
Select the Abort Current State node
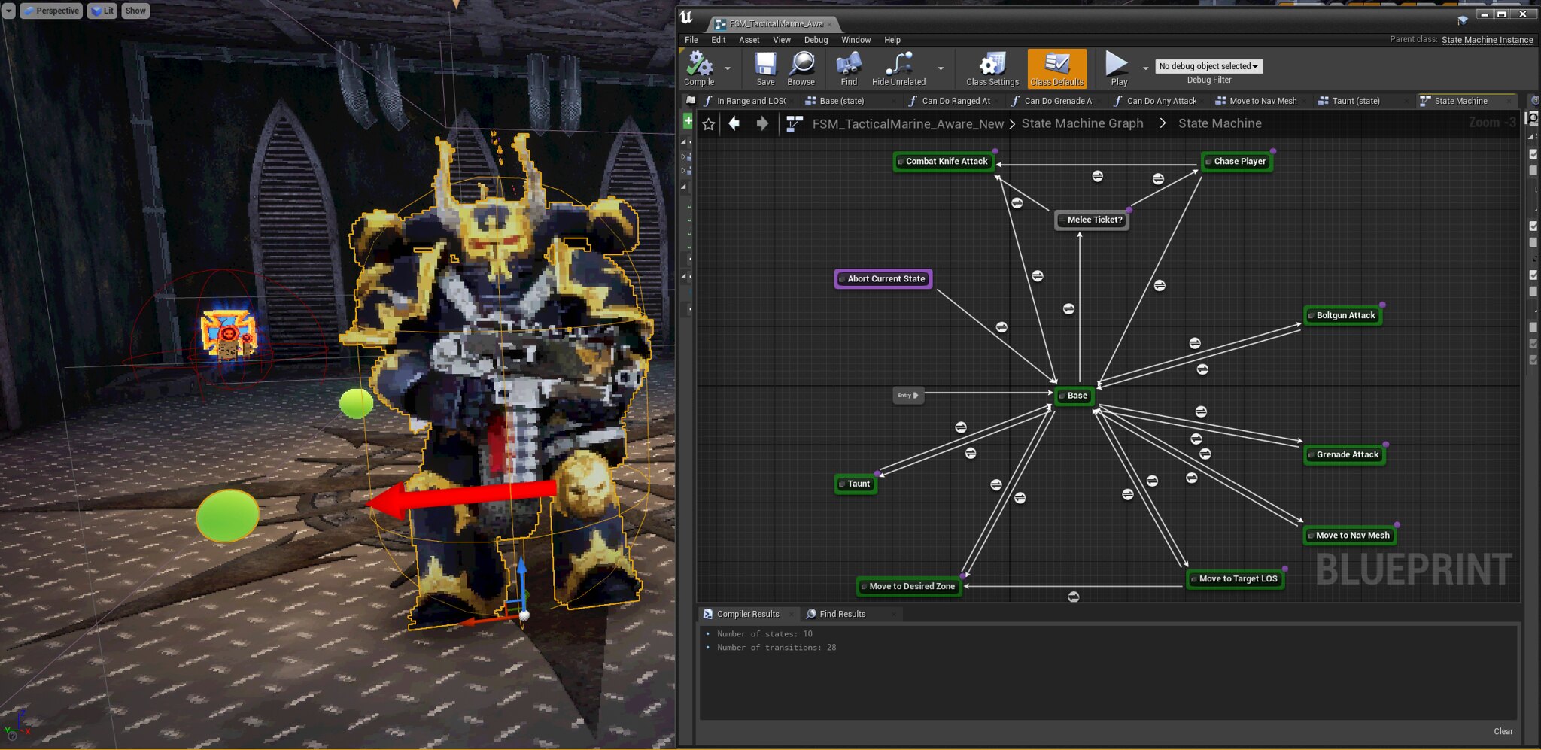coord(883,279)
